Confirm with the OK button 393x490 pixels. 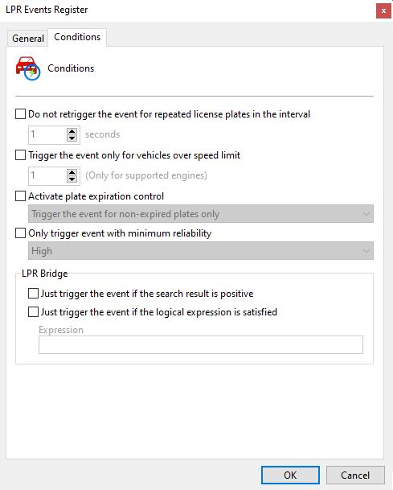pyautogui.click(x=290, y=475)
